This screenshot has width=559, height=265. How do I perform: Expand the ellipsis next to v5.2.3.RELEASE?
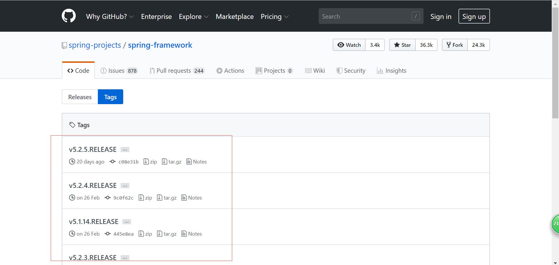pos(125,258)
